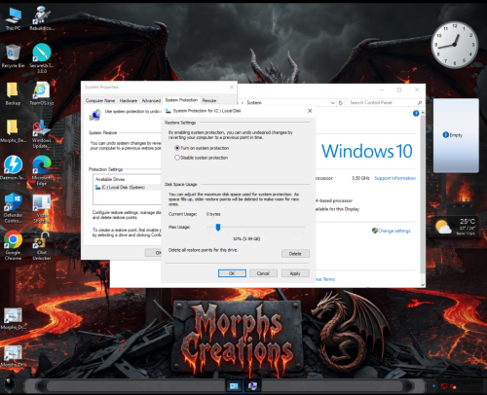Click the red network tray icon

(x=444, y=386)
